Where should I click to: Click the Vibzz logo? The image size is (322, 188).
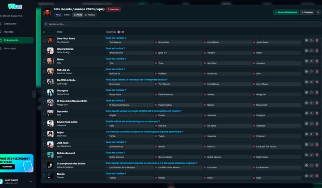click(x=15, y=6)
